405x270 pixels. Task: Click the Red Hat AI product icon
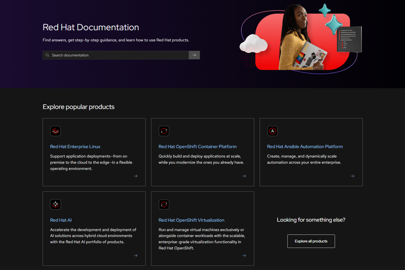click(x=56, y=204)
